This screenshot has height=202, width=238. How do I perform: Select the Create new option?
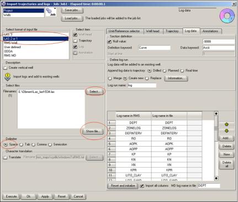pos(125,79)
